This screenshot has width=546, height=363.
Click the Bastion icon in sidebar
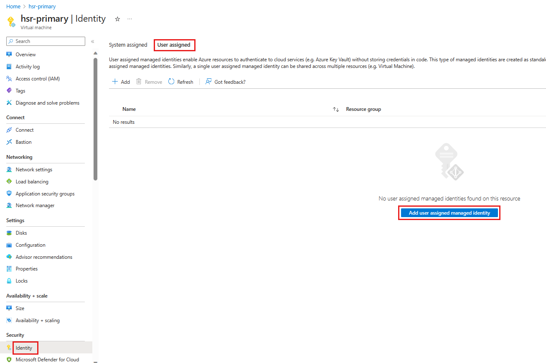point(9,142)
